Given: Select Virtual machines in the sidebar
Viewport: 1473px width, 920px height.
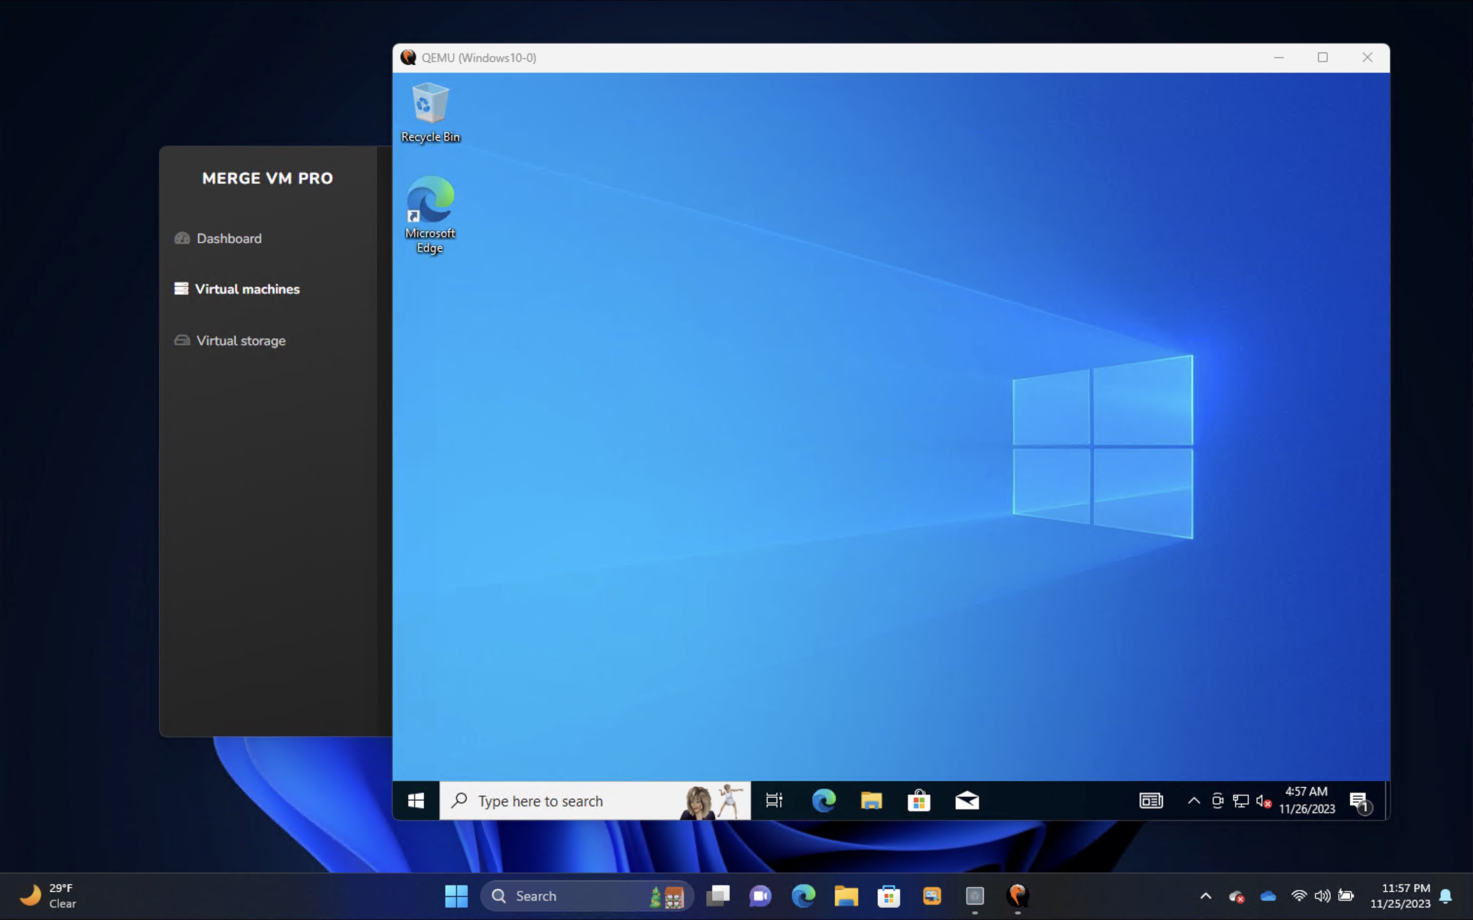Looking at the screenshot, I should tap(246, 289).
